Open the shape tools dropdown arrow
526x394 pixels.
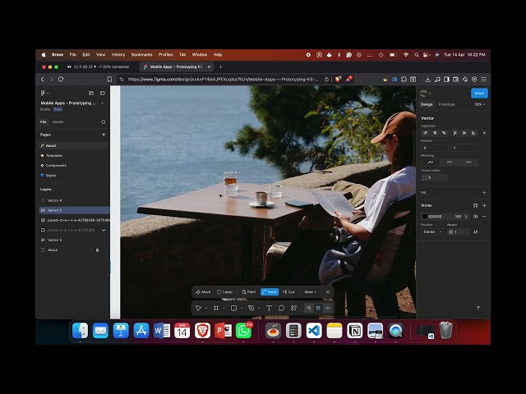pos(242,309)
